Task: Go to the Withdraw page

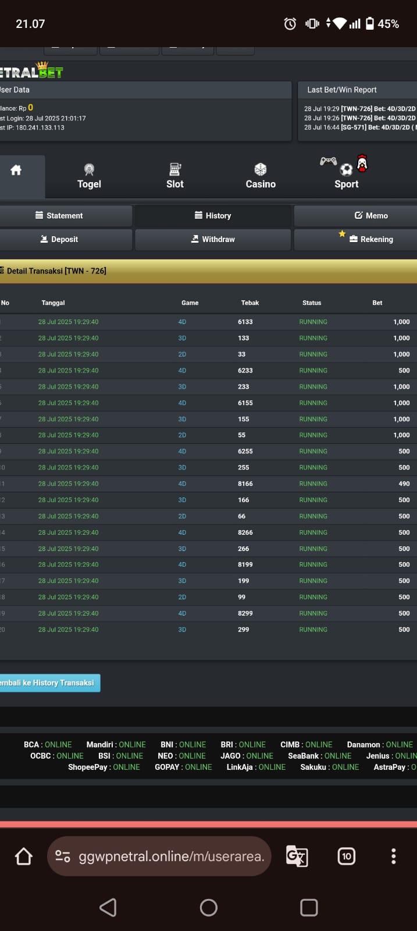Action: 213,240
